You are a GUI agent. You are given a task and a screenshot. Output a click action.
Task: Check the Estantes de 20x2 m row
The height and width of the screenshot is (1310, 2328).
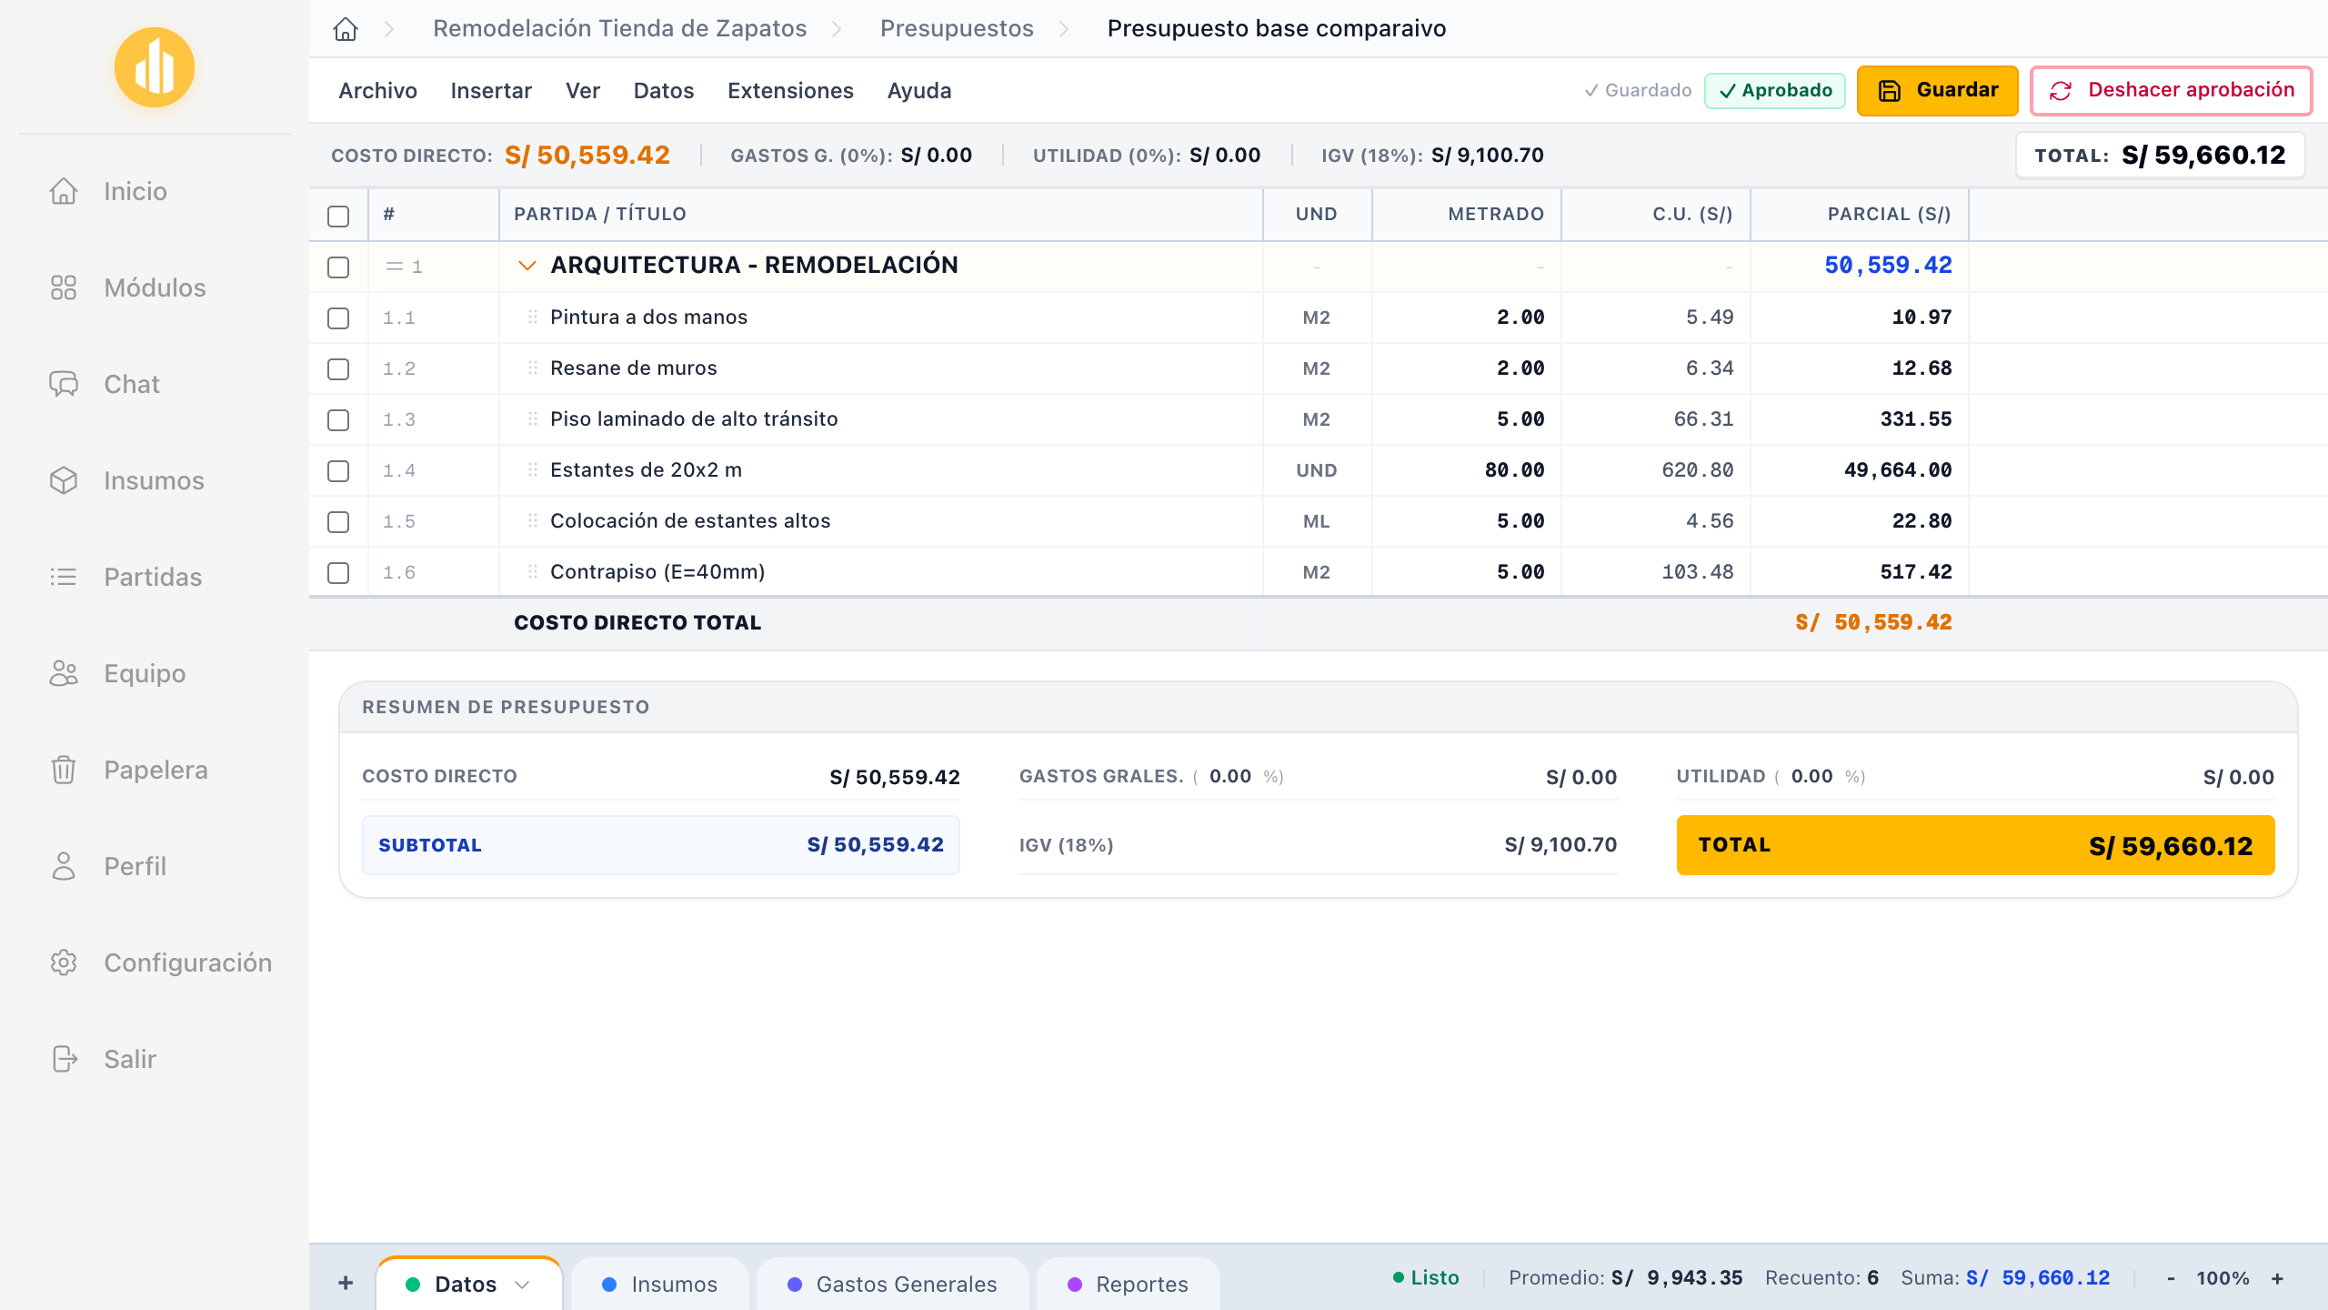[x=338, y=470]
